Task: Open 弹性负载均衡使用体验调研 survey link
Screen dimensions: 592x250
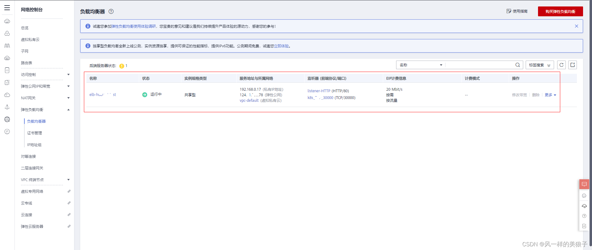Action: [134, 26]
